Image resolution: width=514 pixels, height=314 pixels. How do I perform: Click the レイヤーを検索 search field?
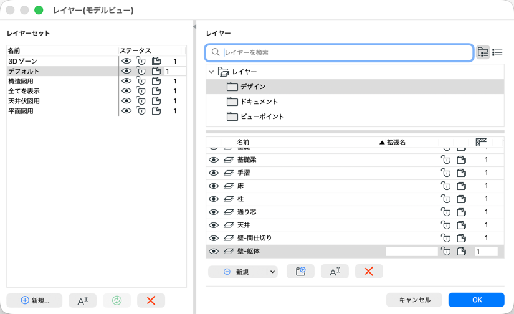click(x=340, y=52)
